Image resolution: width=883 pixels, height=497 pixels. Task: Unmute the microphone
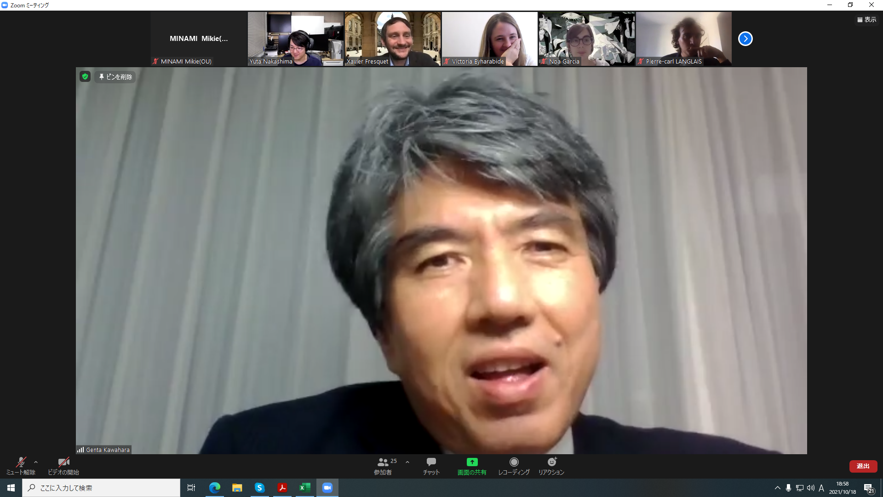[21, 462]
